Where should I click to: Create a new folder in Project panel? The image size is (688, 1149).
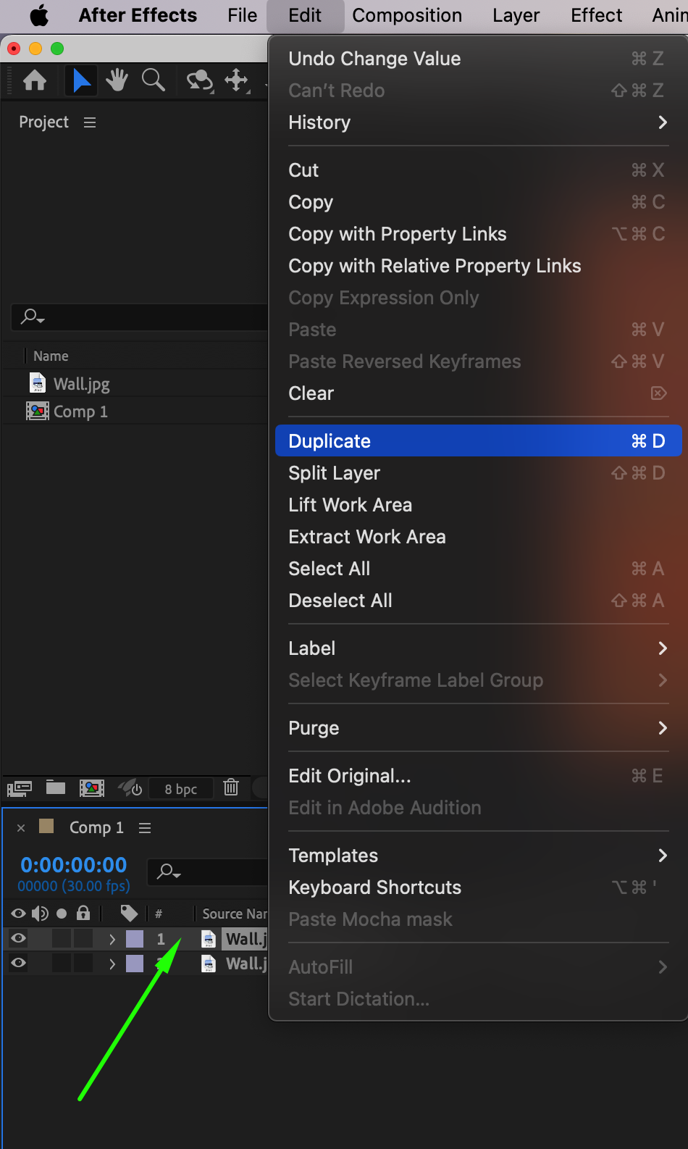(56, 787)
